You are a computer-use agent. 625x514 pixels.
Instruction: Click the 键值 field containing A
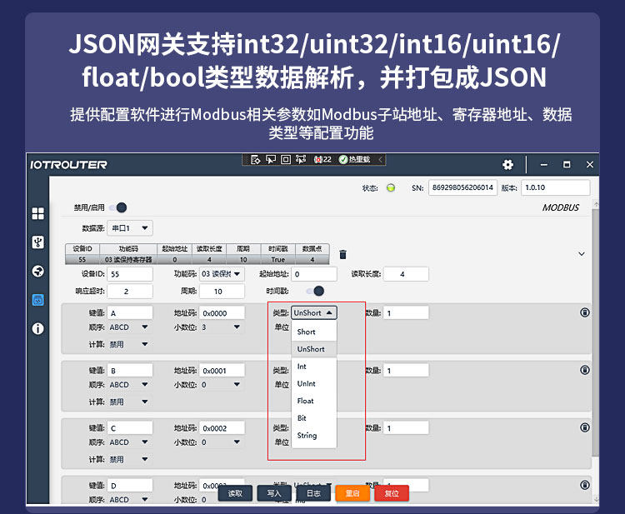point(130,313)
